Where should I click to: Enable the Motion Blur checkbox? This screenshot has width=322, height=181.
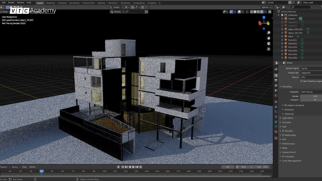[283, 135]
